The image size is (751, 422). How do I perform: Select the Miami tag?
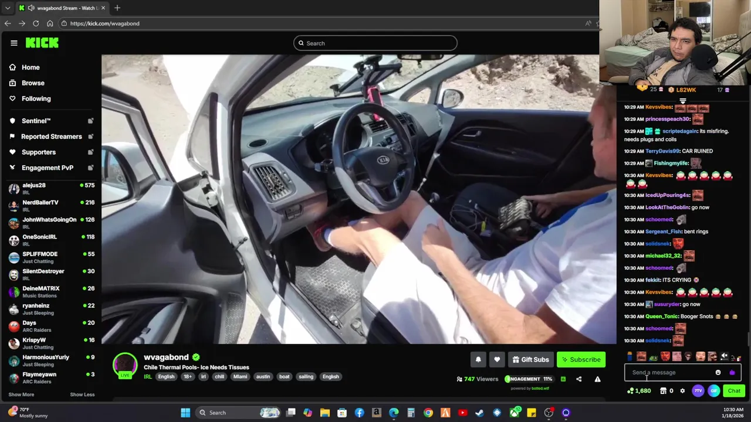240,377
